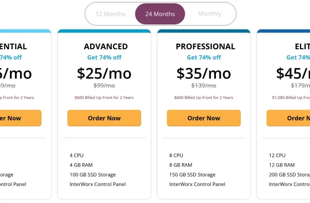Order the Professional plan now

coord(204,118)
